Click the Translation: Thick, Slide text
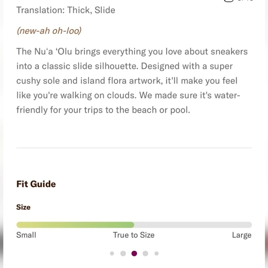Image resolution: width=268 pixels, height=268 pixels. tap(66, 10)
